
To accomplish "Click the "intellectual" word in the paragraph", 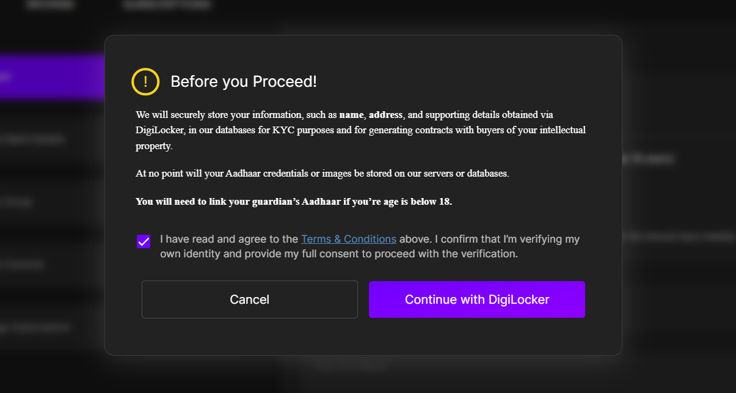I will (562, 130).
